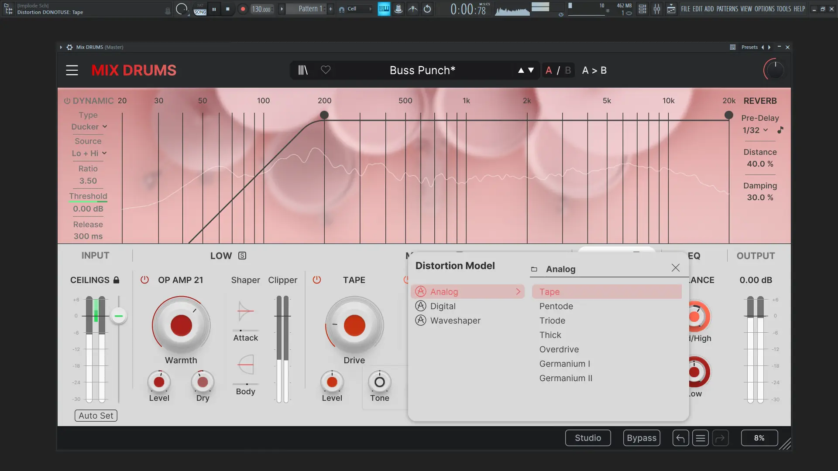Toggle the OP AMP 21 power button
The height and width of the screenshot is (471, 838).
click(x=144, y=280)
